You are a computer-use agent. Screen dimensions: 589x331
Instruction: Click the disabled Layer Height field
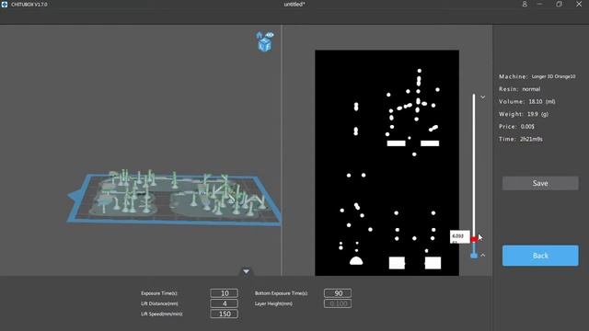(x=338, y=303)
